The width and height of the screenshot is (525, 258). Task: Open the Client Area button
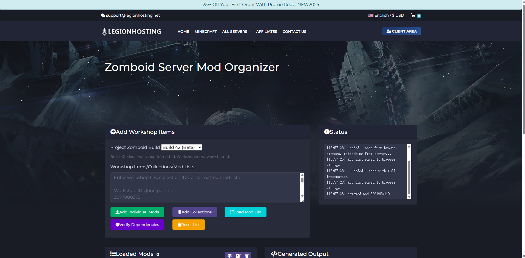click(x=402, y=31)
